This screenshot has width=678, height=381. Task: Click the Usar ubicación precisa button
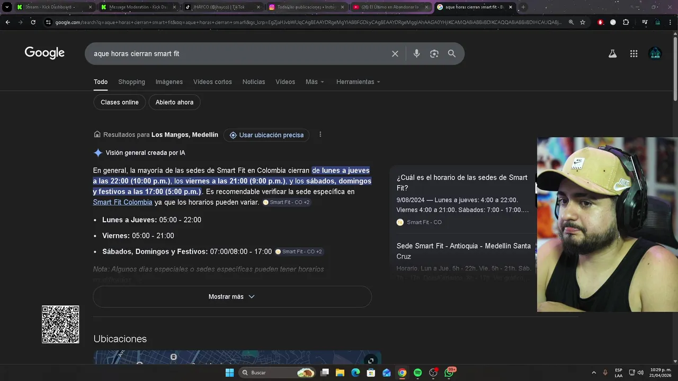pyautogui.click(x=266, y=135)
